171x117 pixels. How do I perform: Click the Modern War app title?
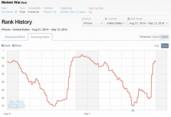11,2
